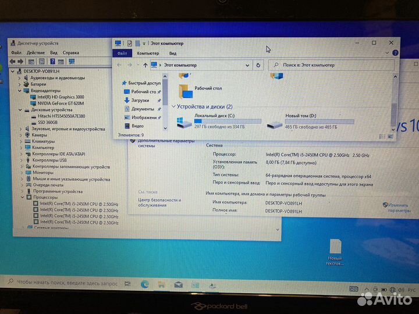Click the Explorer refresh button
The image size is (419, 314).
point(258,65)
